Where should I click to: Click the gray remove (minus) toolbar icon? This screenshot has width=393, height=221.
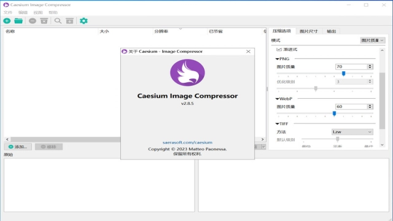[33, 21]
